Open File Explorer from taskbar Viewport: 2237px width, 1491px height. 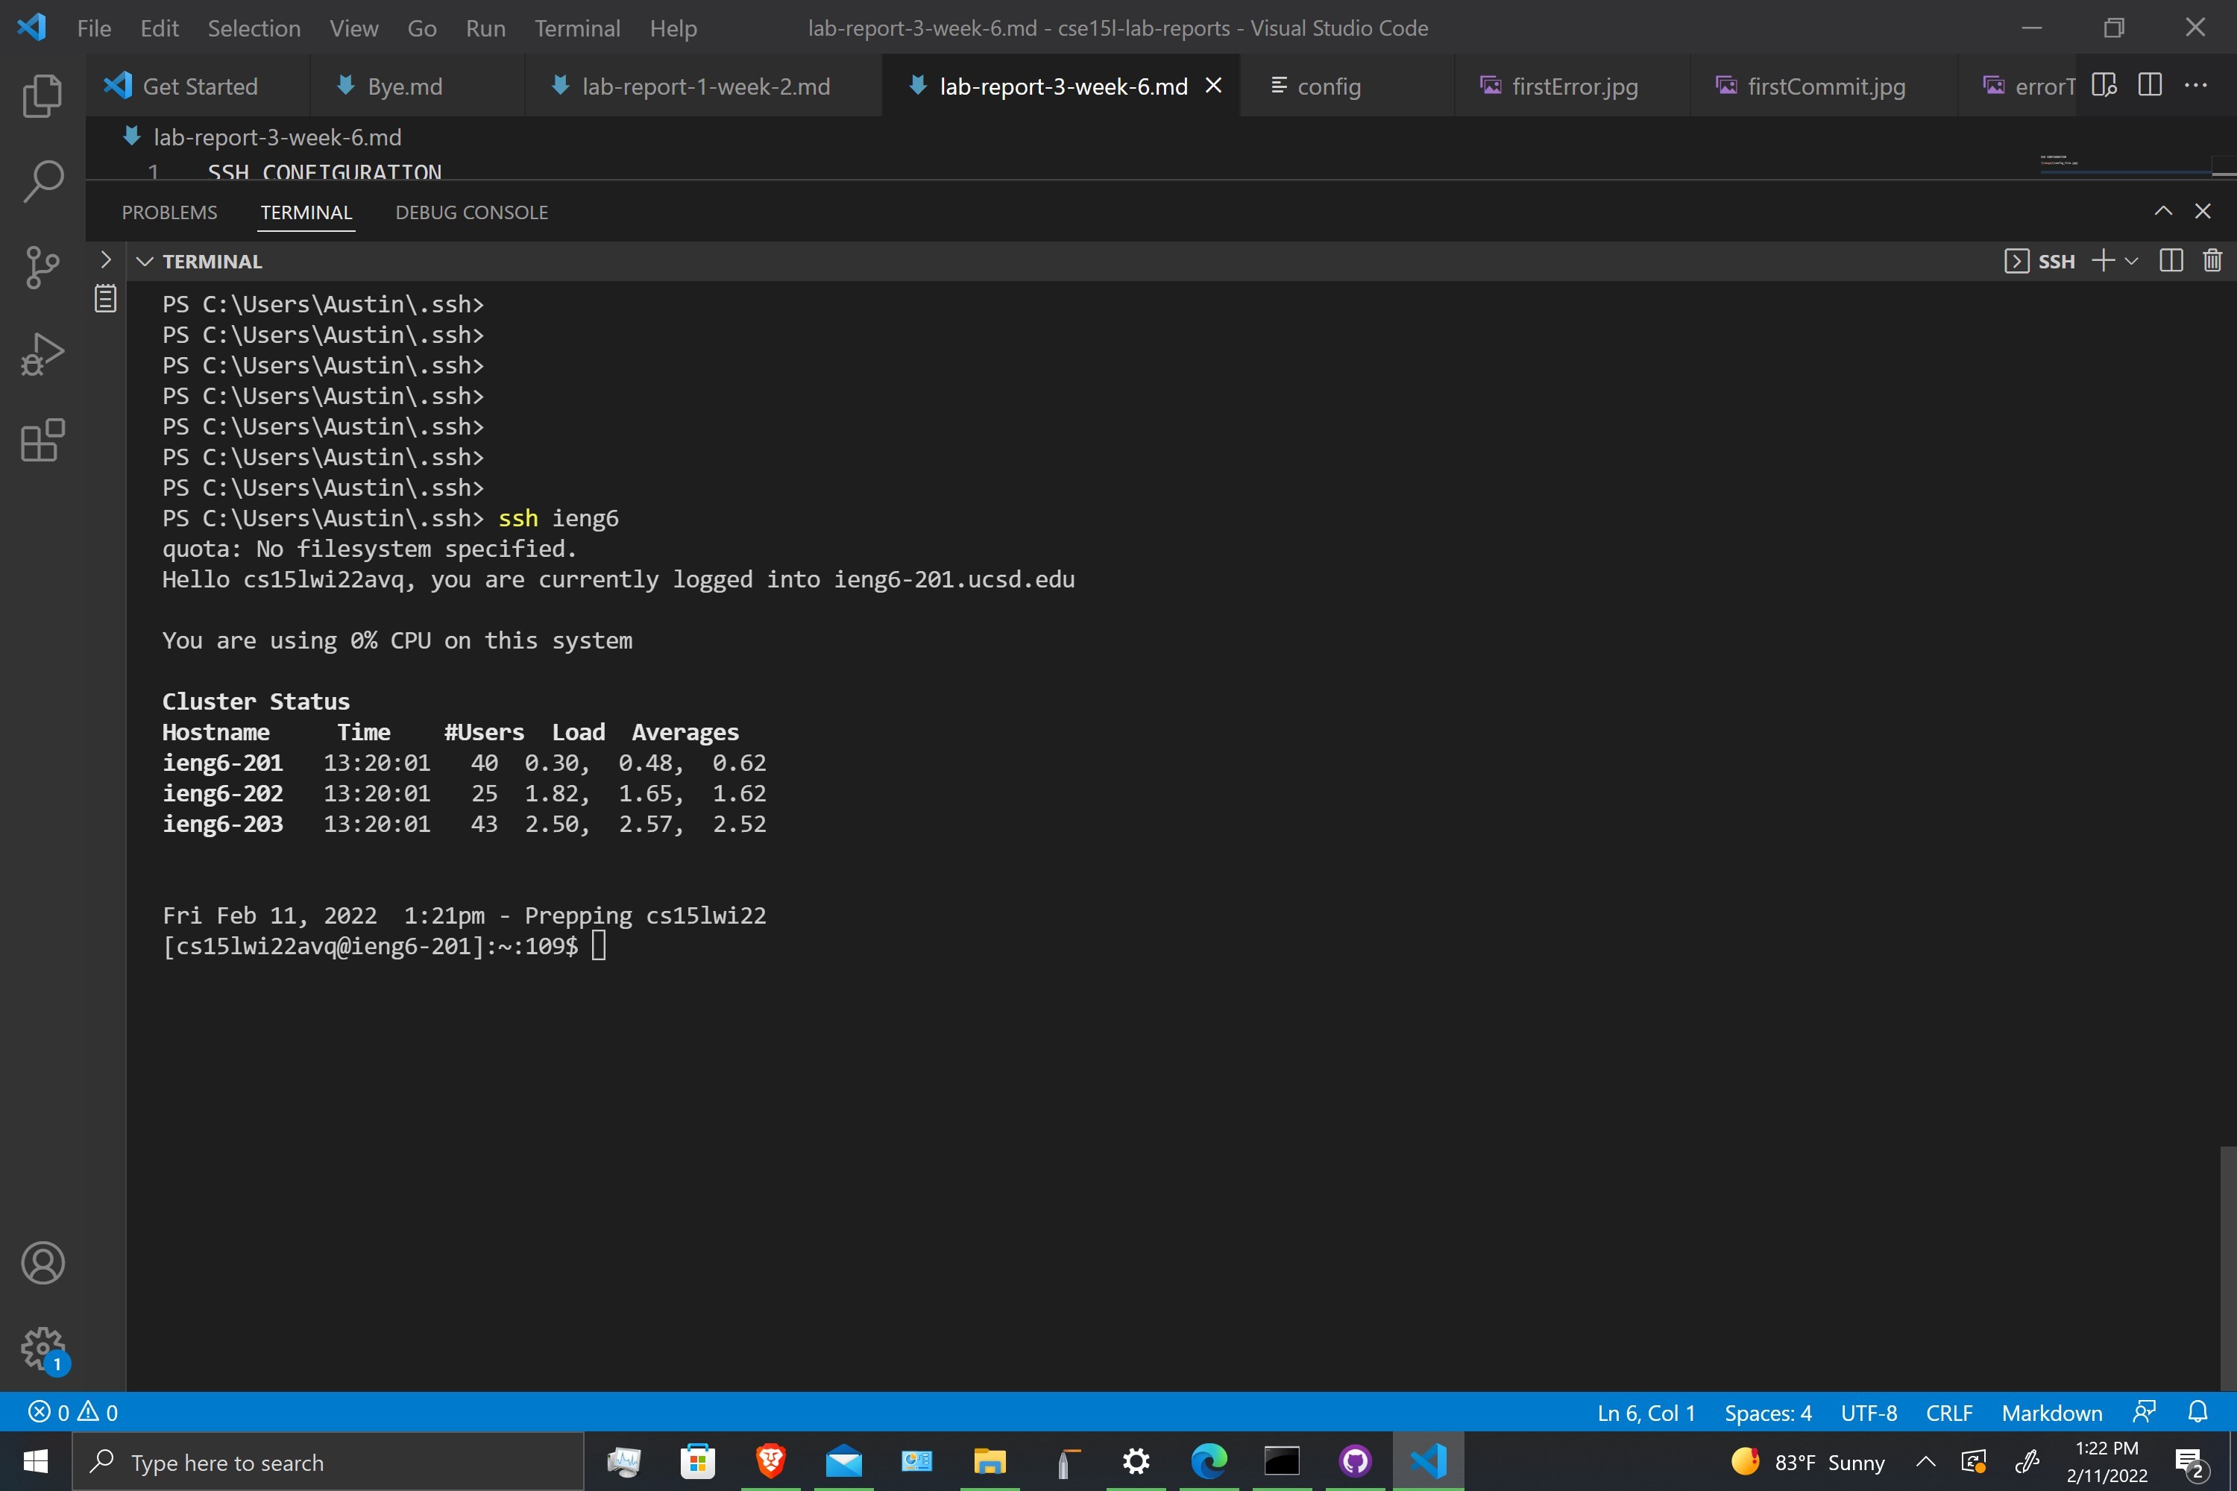(x=990, y=1461)
